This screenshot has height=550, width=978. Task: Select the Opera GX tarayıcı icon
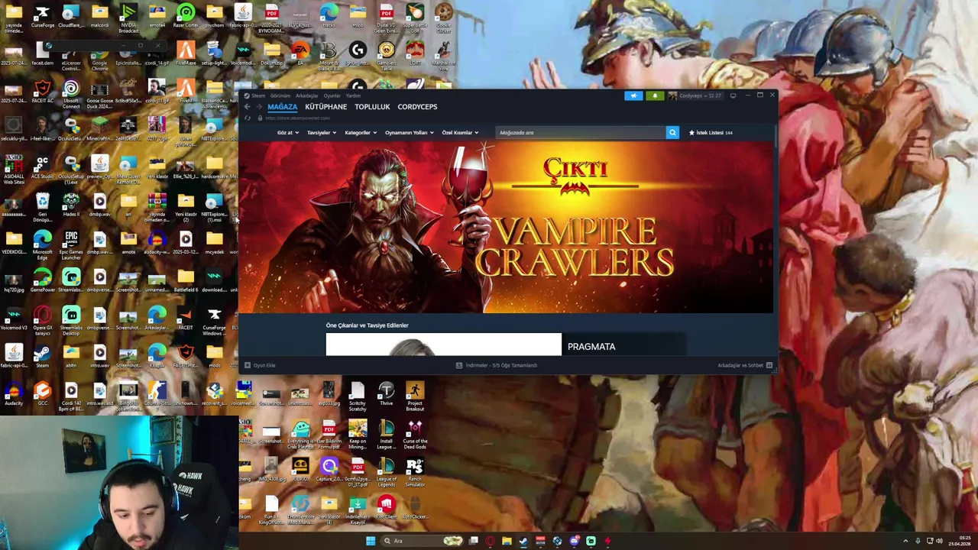point(42,321)
